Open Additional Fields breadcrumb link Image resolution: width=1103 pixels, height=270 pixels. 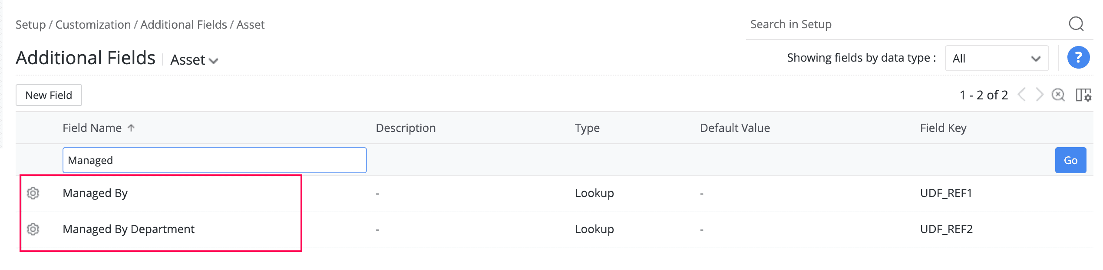pos(184,25)
